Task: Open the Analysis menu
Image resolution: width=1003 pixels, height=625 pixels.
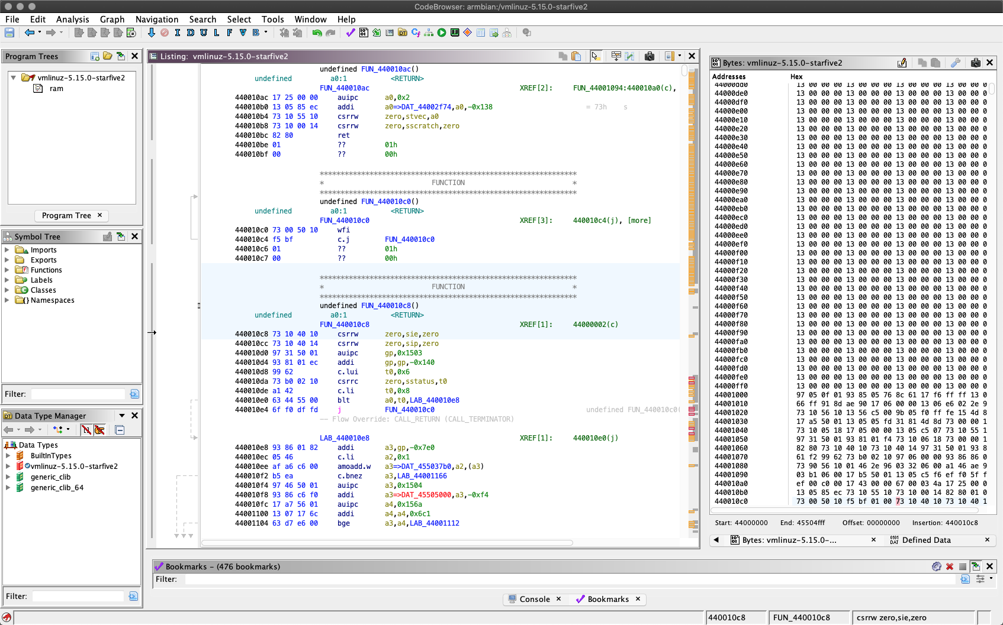Action: [x=72, y=20]
